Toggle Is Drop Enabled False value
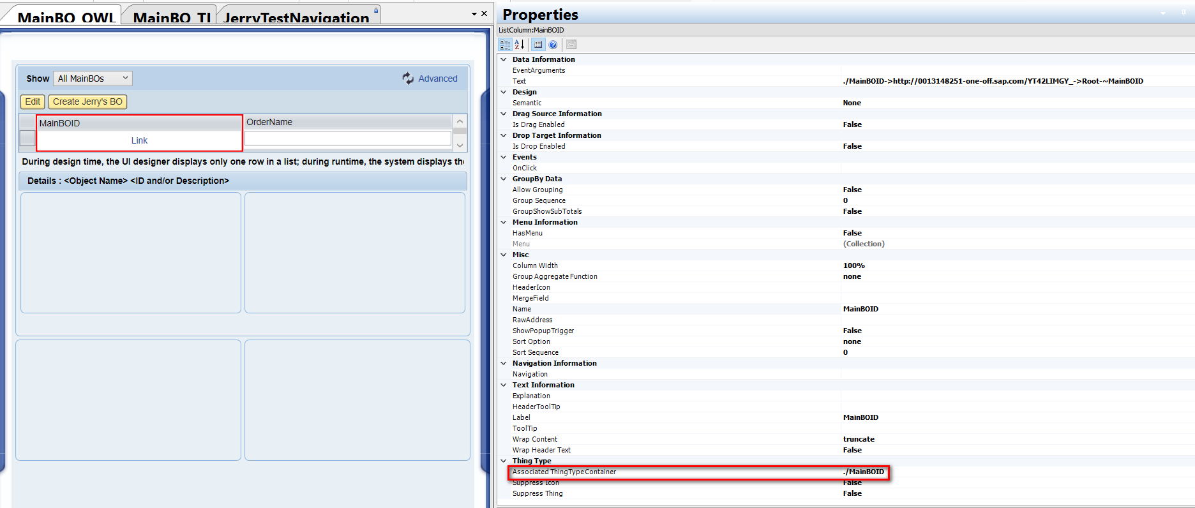 click(x=852, y=146)
